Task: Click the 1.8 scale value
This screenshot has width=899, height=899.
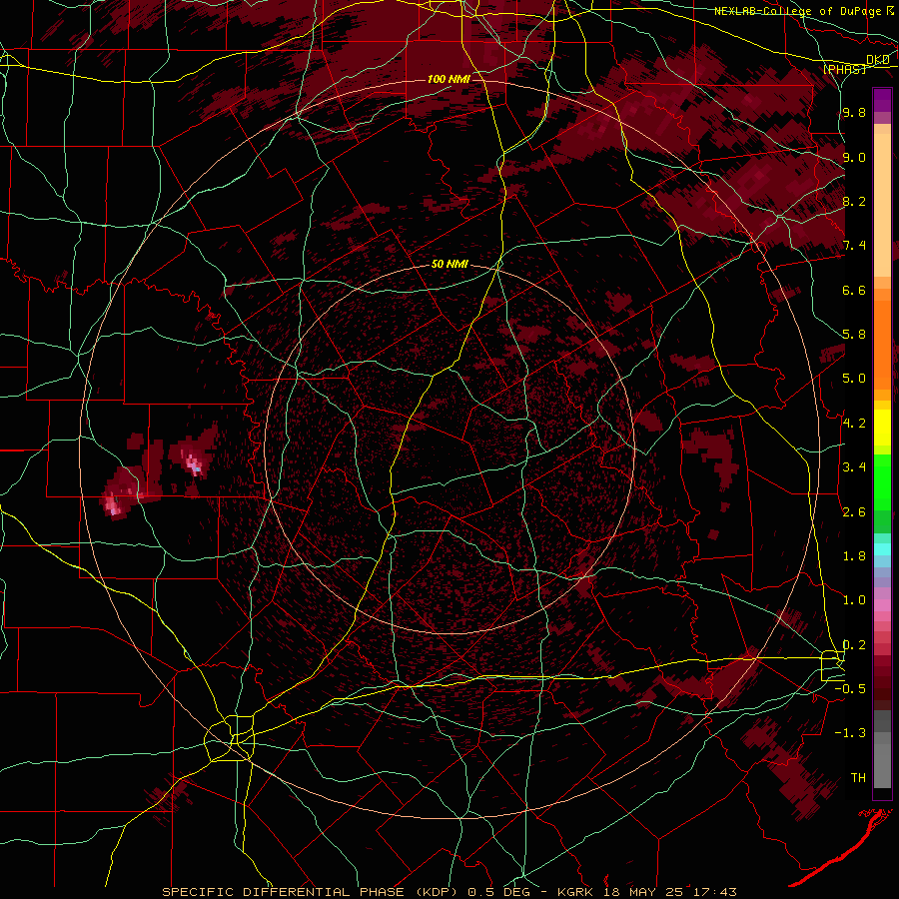Action: [854, 556]
